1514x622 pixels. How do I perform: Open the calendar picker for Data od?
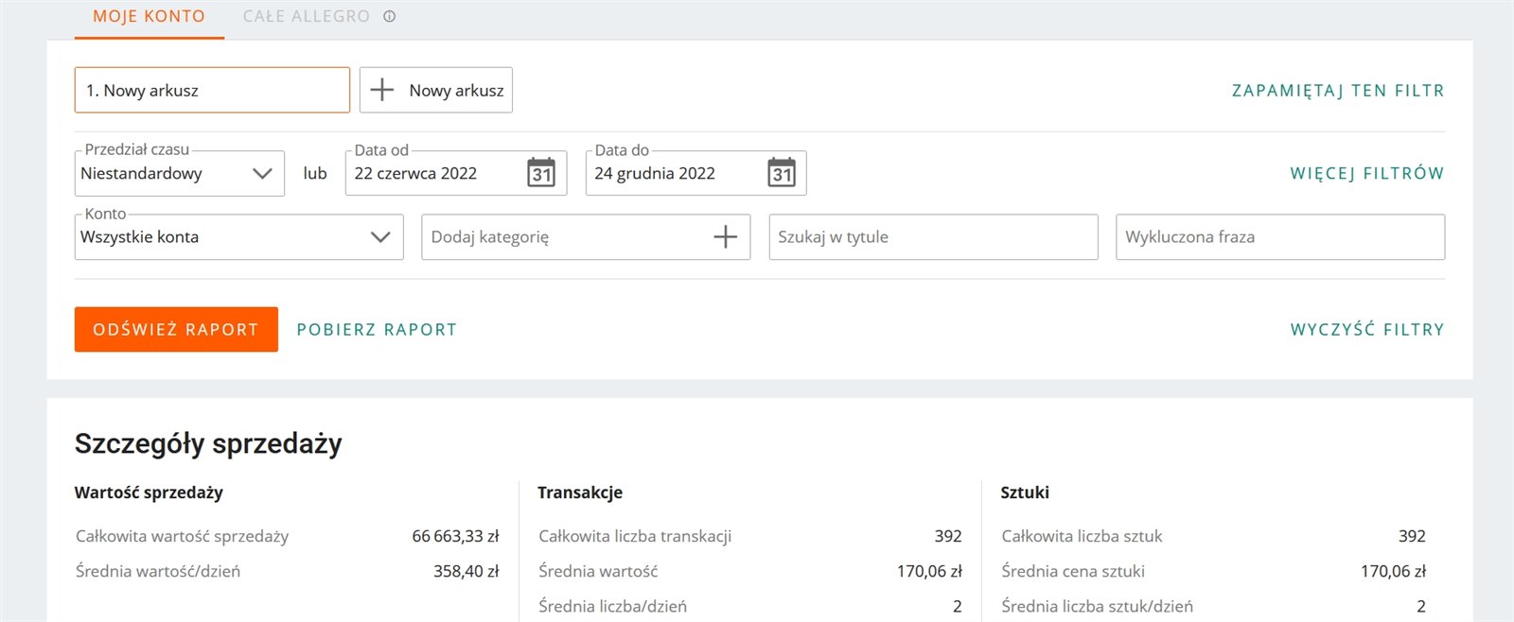(540, 173)
